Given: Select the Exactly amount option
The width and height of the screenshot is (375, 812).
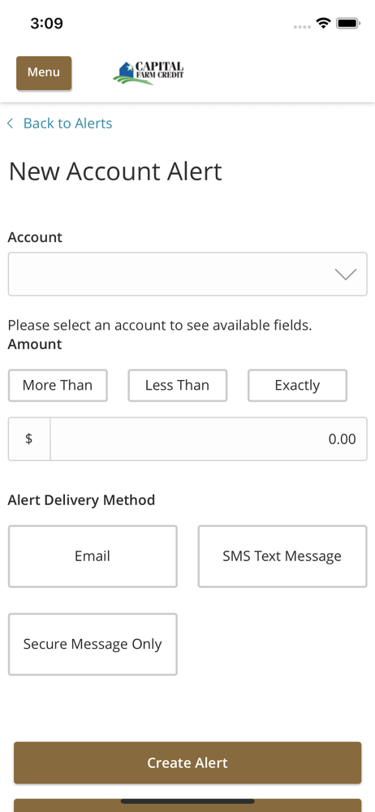Looking at the screenshot, I should click(297, 385).
